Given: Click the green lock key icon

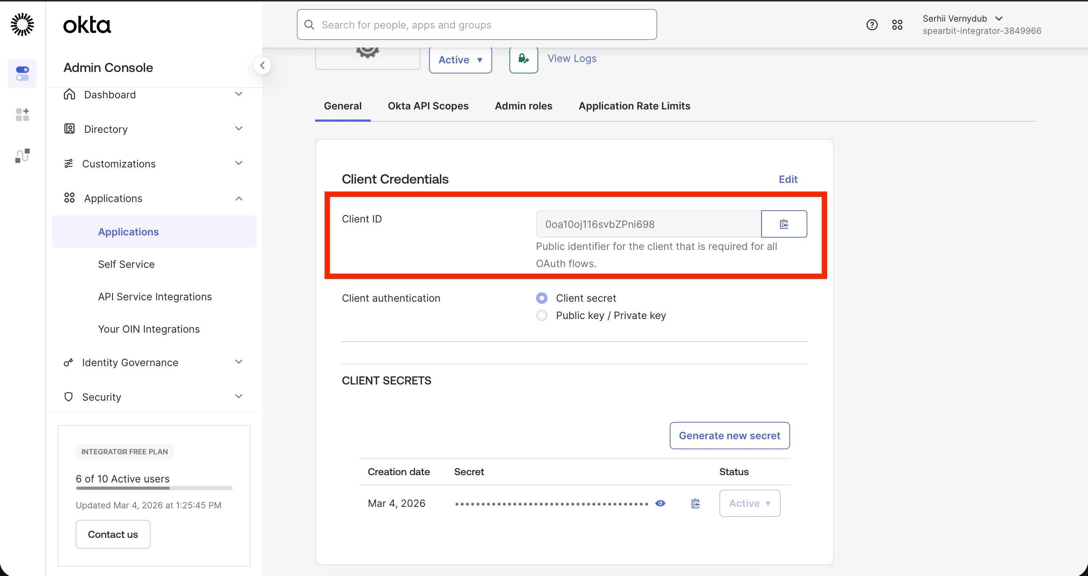Looking at the screenshot, I should tap(523, 59).
